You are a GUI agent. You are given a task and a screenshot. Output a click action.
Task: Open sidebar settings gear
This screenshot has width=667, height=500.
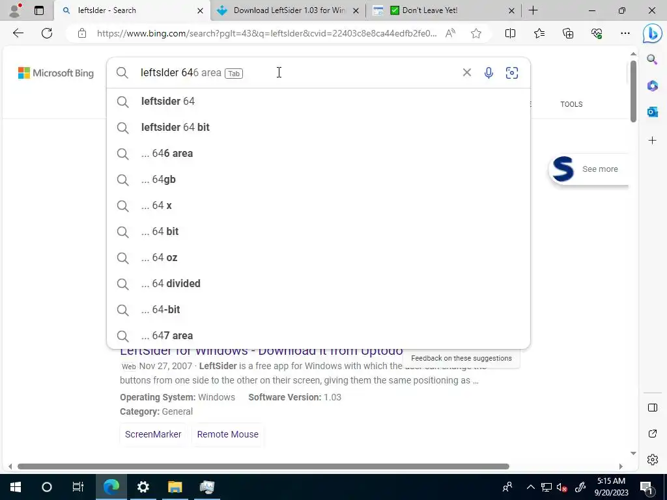652,460
